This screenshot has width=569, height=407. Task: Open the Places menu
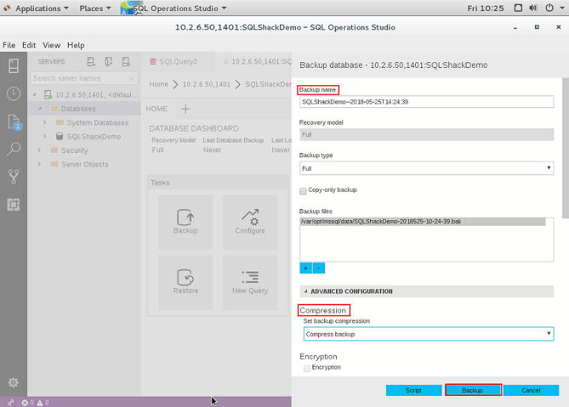(95, 8)
